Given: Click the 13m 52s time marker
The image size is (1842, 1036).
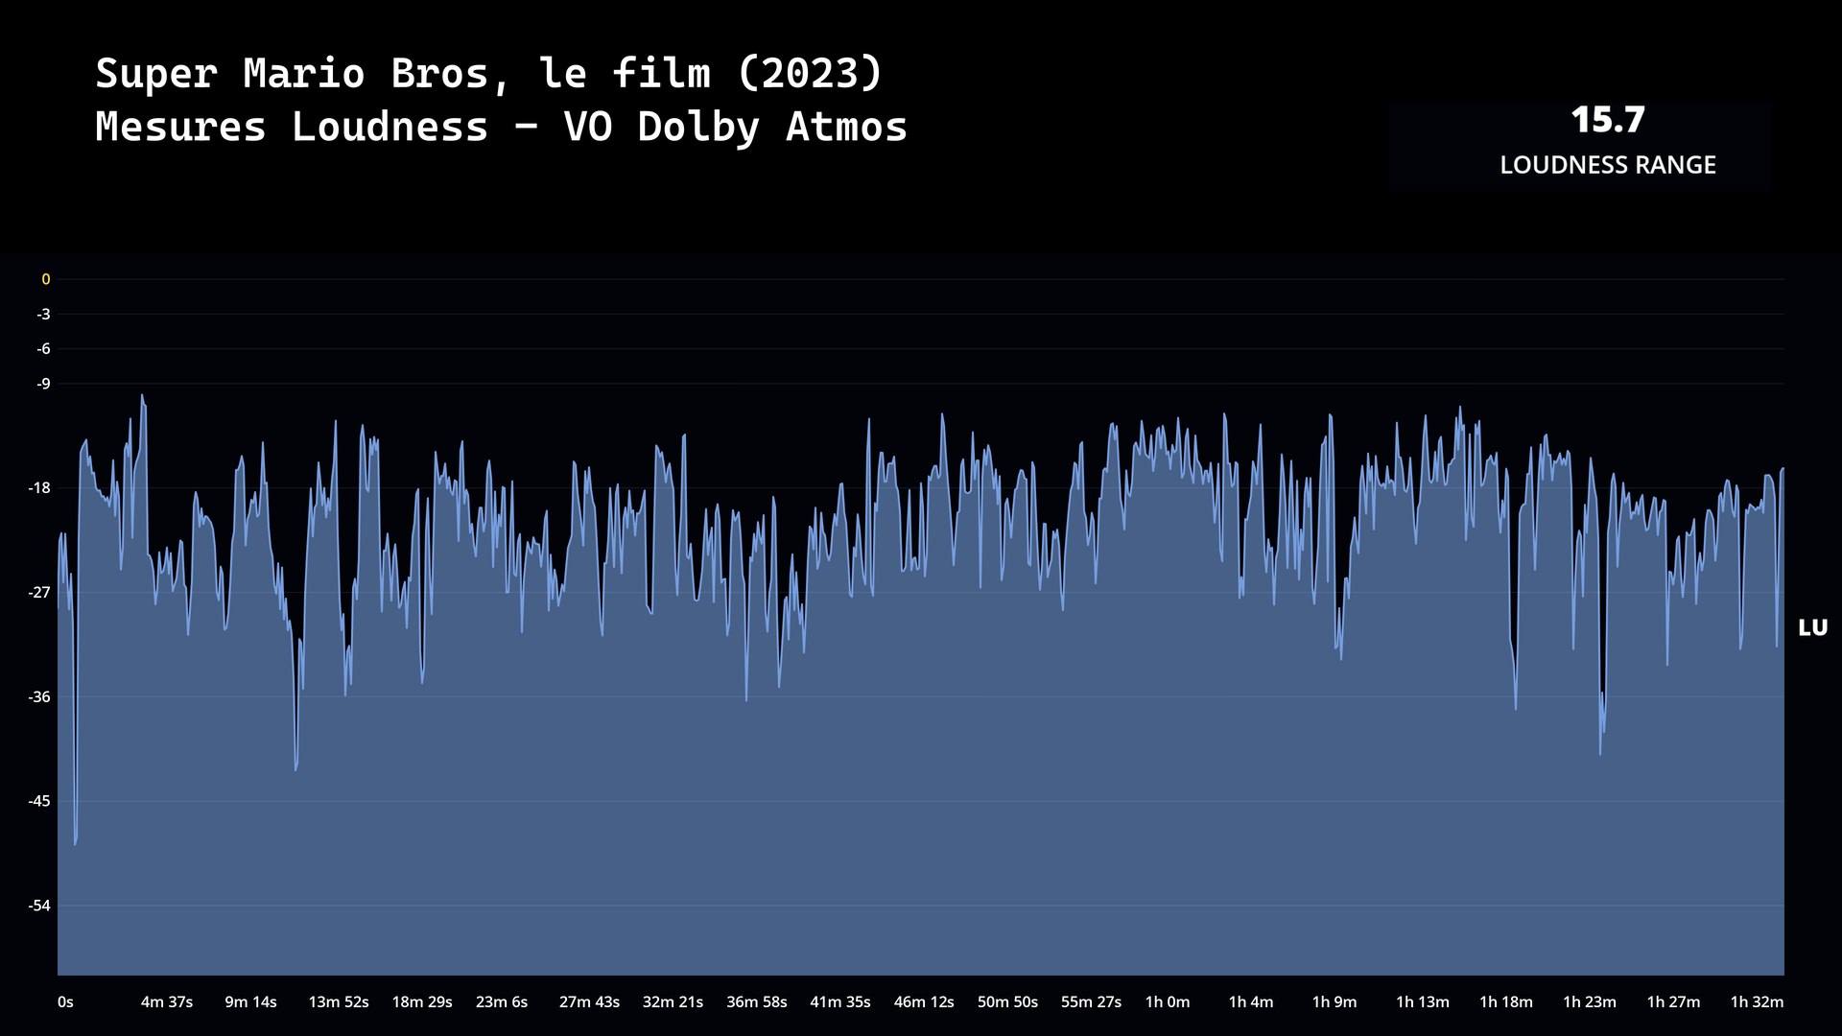Looking at the screenshot, I should pyautogui.click(x=339, y=1001).
